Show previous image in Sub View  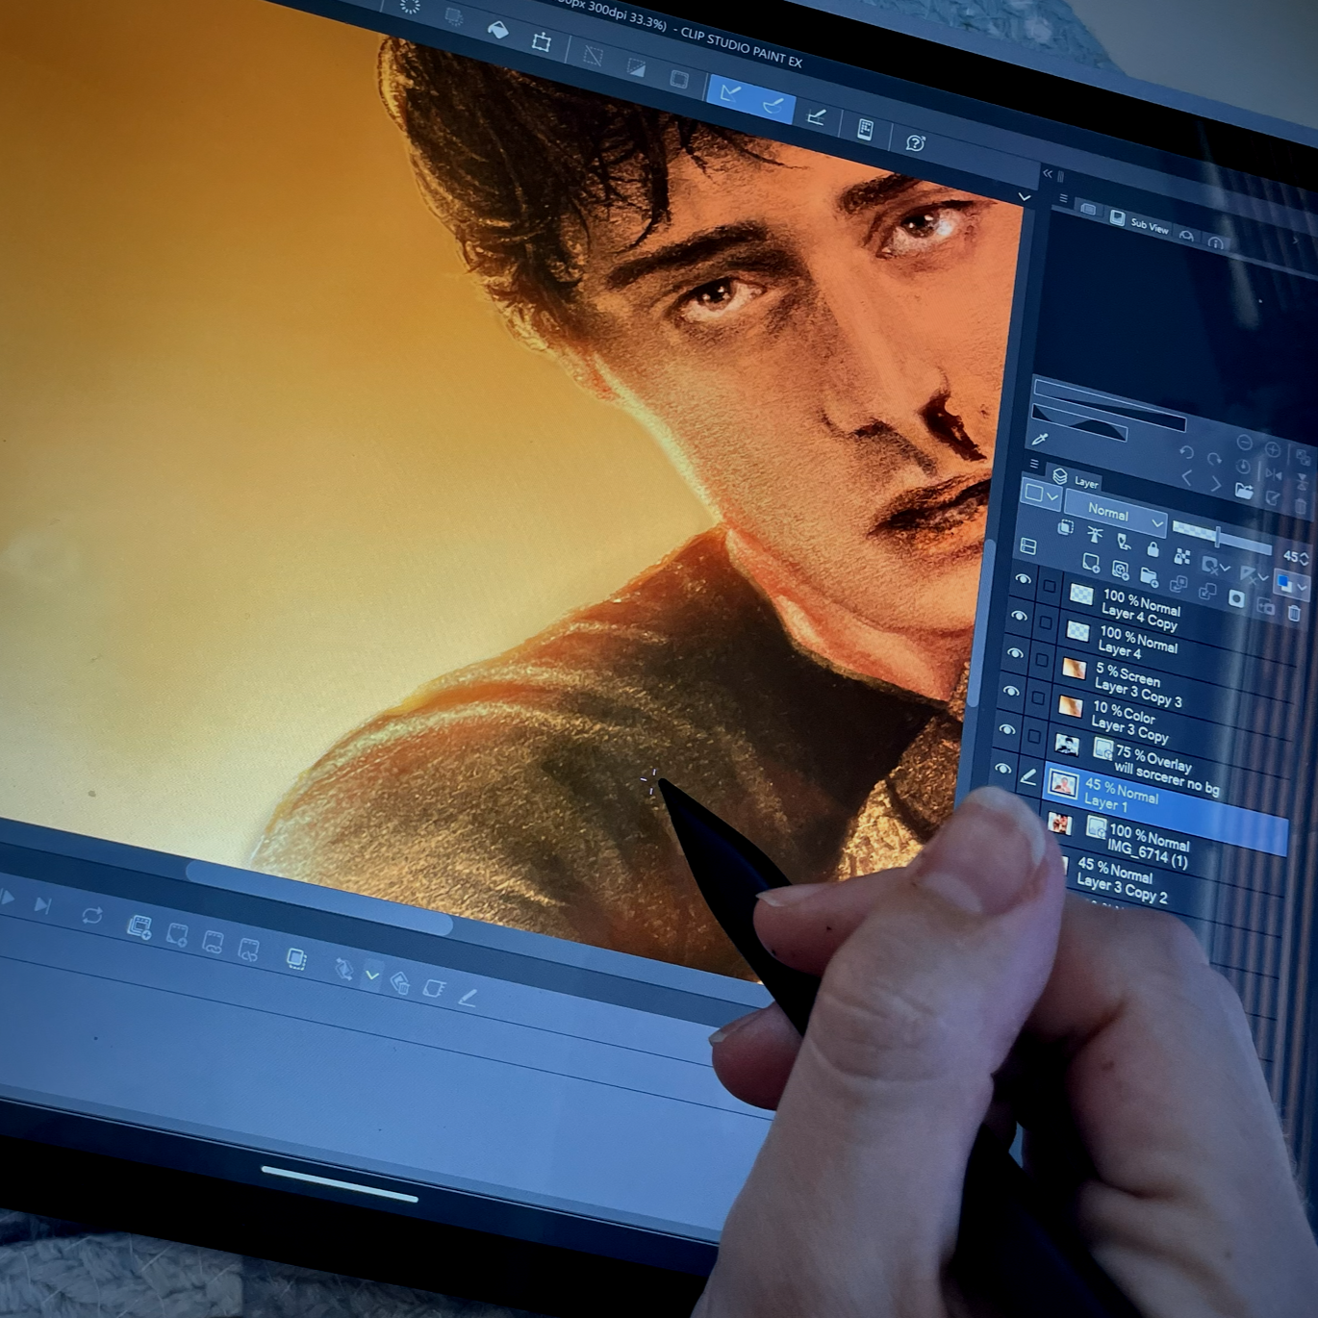[1186, 477]
